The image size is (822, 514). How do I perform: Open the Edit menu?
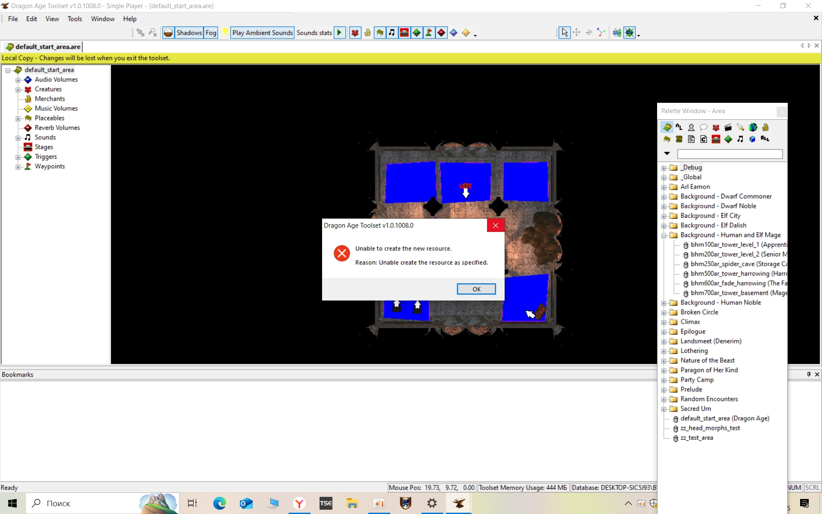pyautogui.click(x=32, y=19)
